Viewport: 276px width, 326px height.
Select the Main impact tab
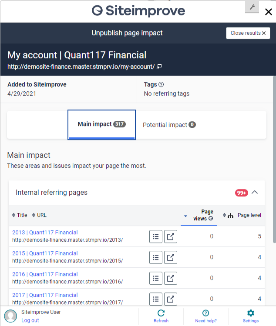click(x=102, y=125)
